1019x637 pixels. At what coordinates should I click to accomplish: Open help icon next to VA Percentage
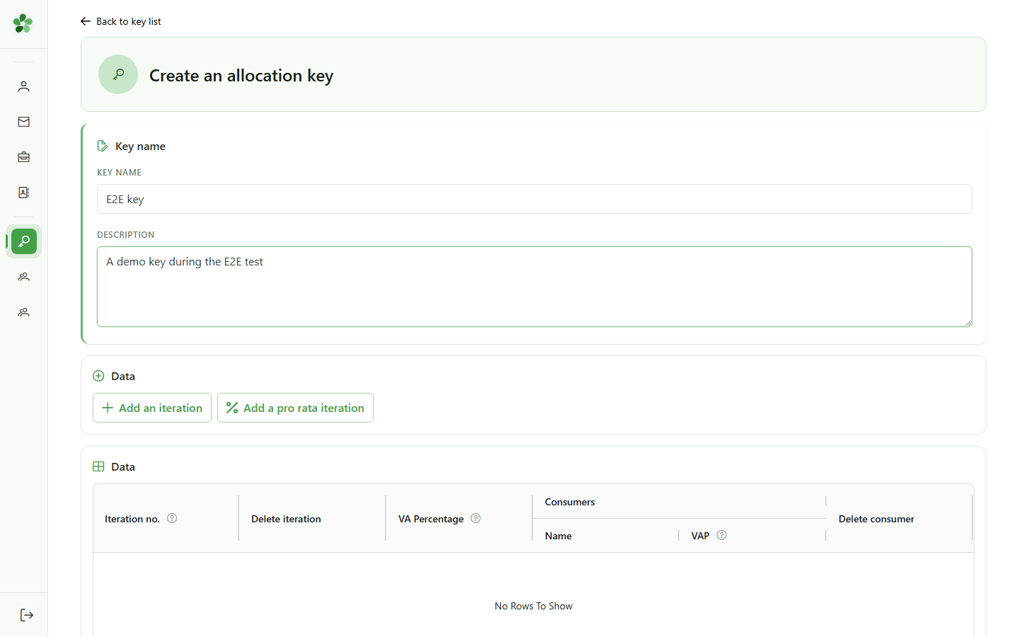pyautogui.click(x=476, y=518)
